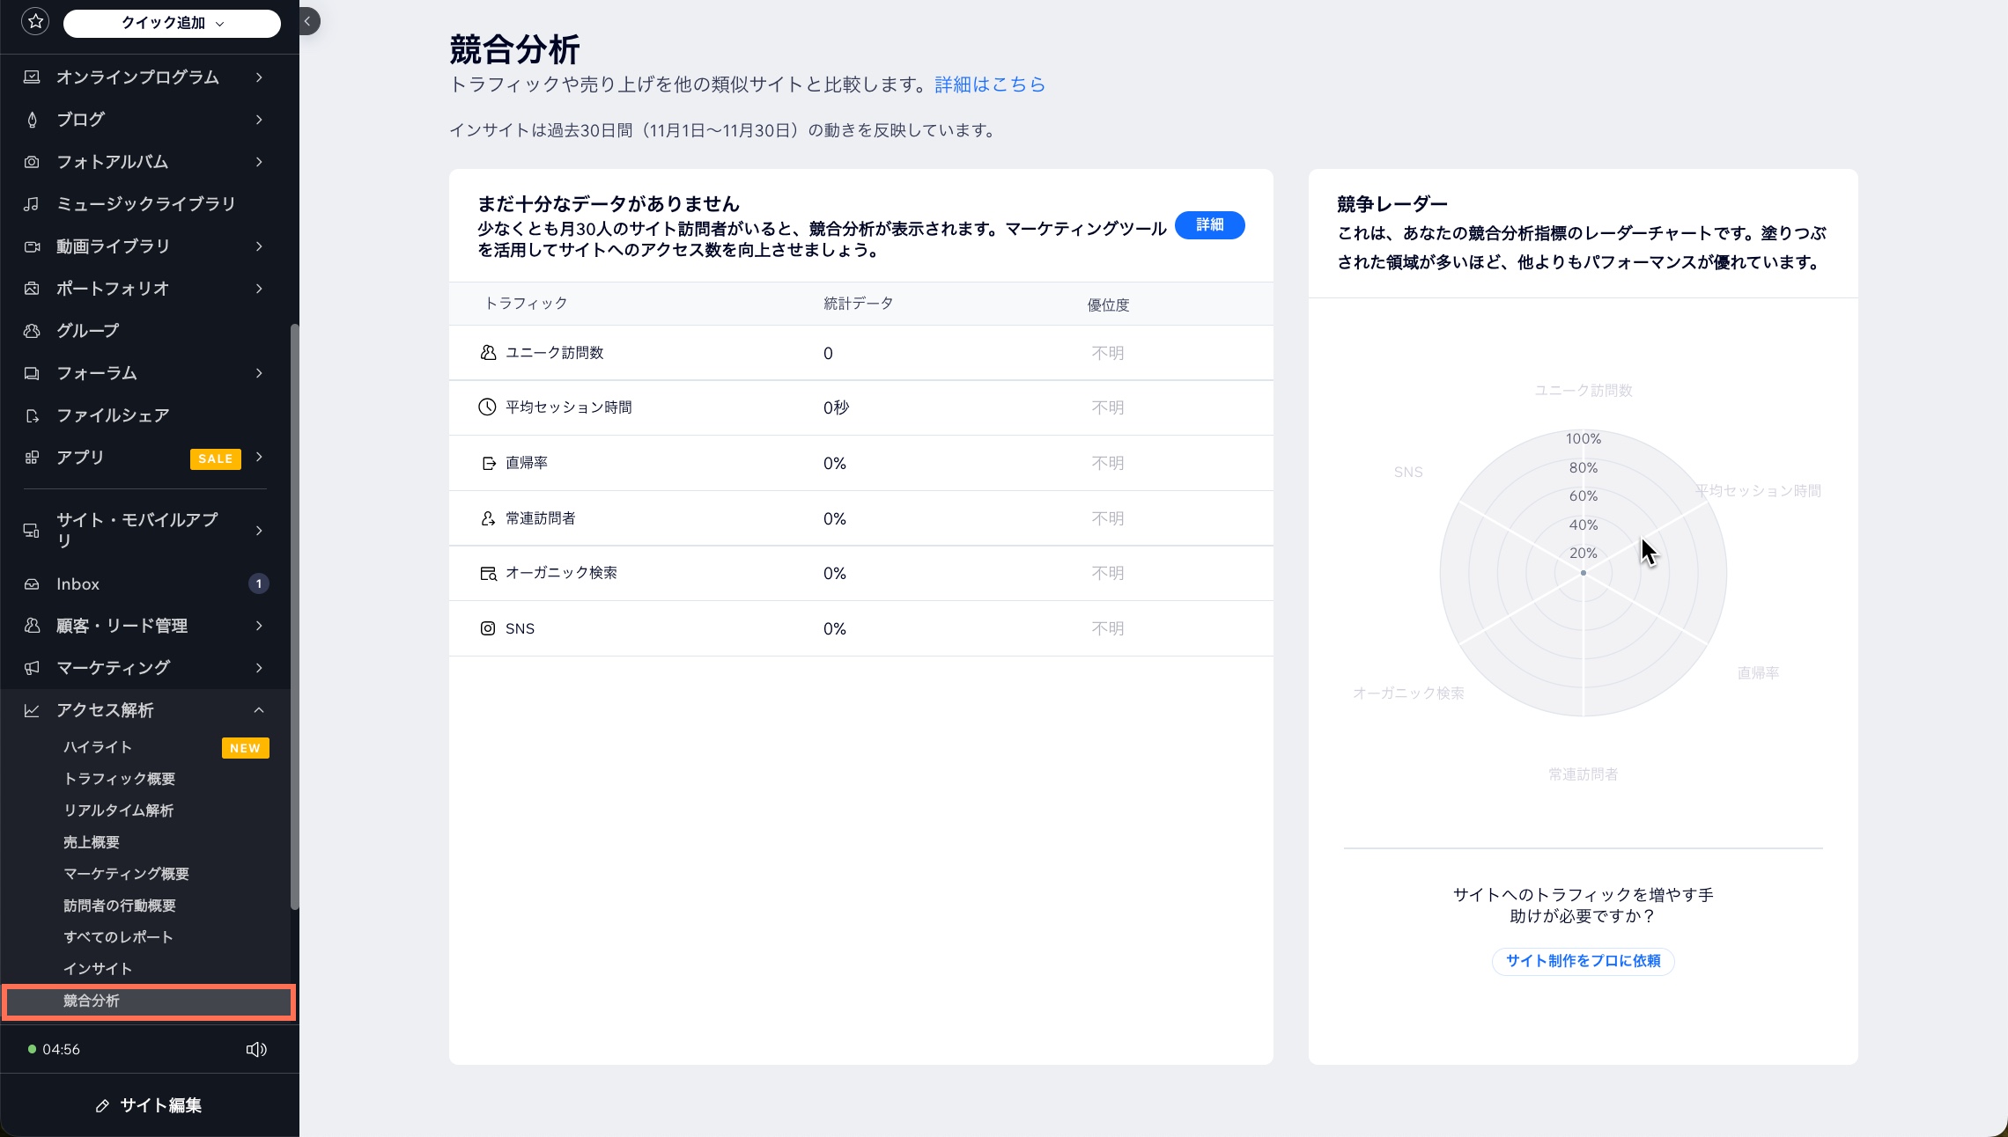2008x1137 pixels.
Task: Click the star favorites icon
Action: (x=35, y=22)
